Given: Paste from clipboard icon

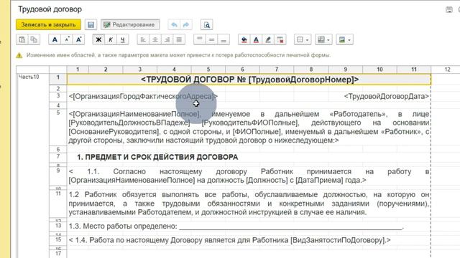Looking at the screenshot, I should (22, 39).
